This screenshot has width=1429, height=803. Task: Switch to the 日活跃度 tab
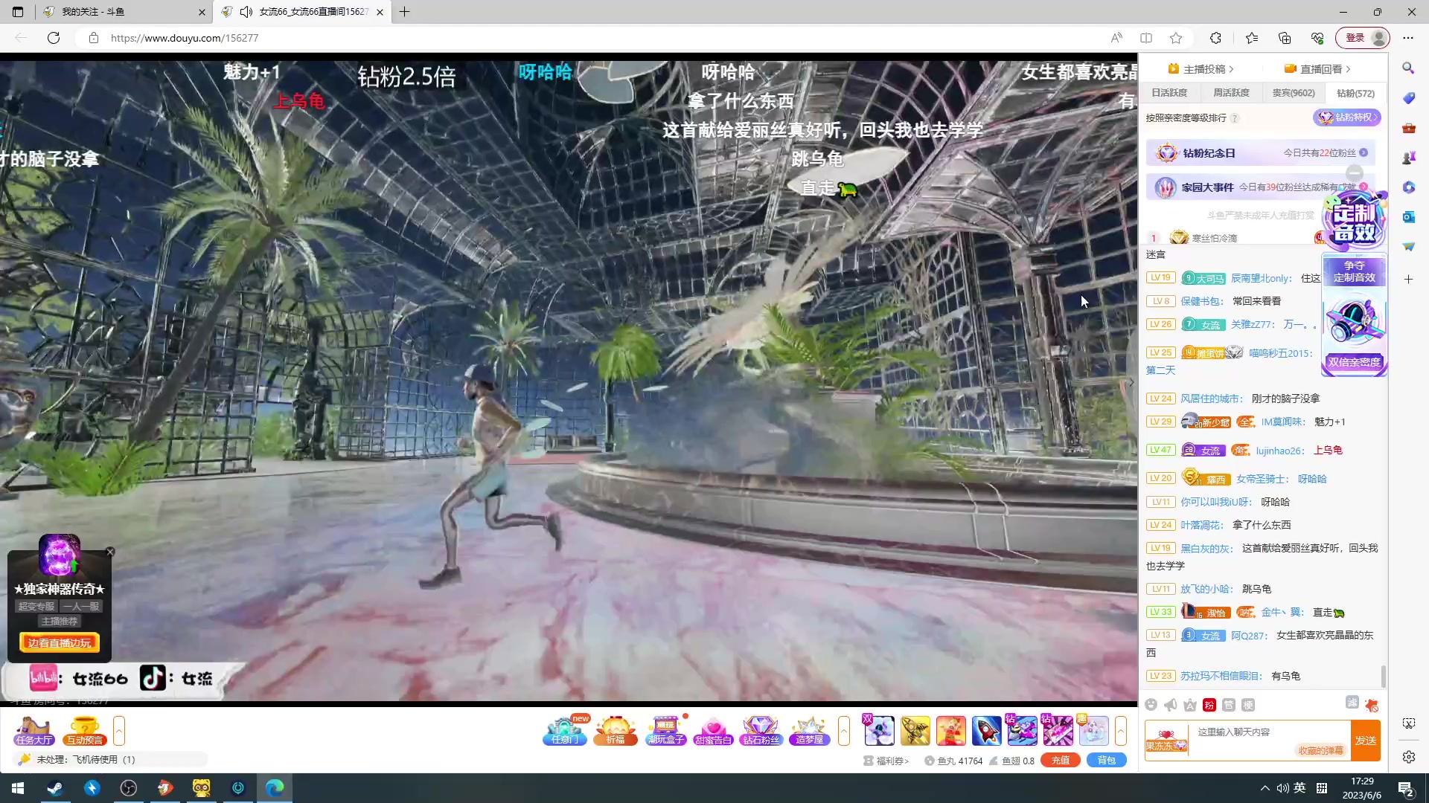[1169, 93]
